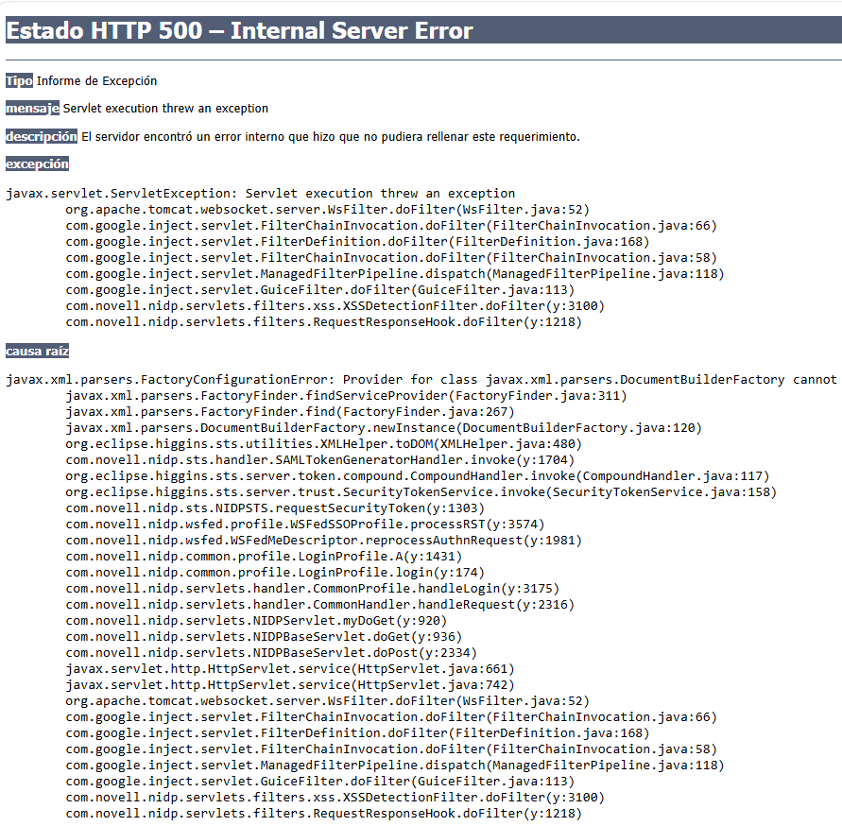
Task: Click the 'descripción' label
Action: [x=42, y=136]
